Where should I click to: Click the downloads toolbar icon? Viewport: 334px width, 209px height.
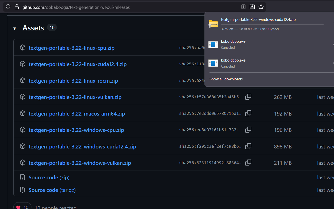[x=252, y=7]
